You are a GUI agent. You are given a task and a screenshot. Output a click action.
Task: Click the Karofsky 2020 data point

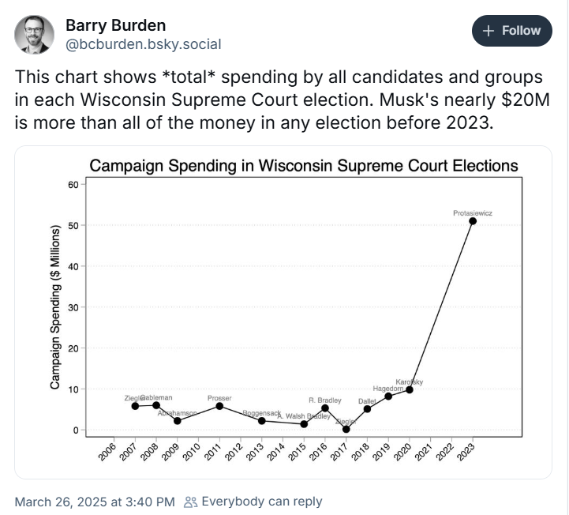(x=410, y=389)
